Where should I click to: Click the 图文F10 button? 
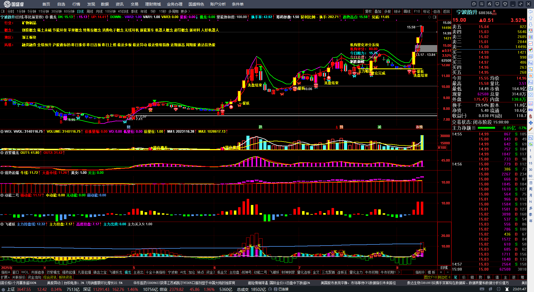tap(431, 277)
